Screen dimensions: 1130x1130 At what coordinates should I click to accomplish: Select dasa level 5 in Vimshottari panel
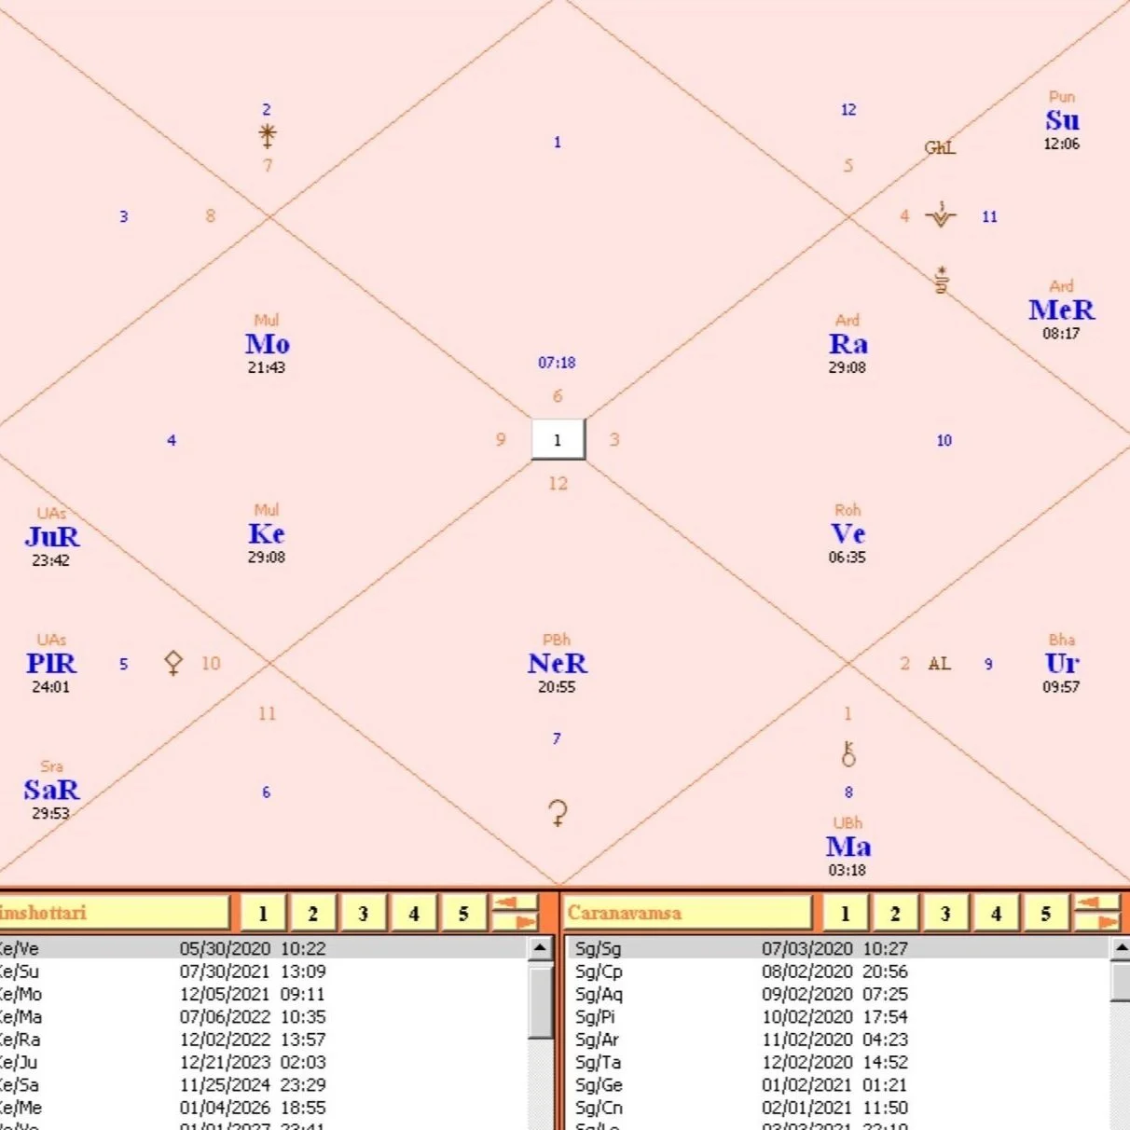pyautogui.click(x=463, y=913)
